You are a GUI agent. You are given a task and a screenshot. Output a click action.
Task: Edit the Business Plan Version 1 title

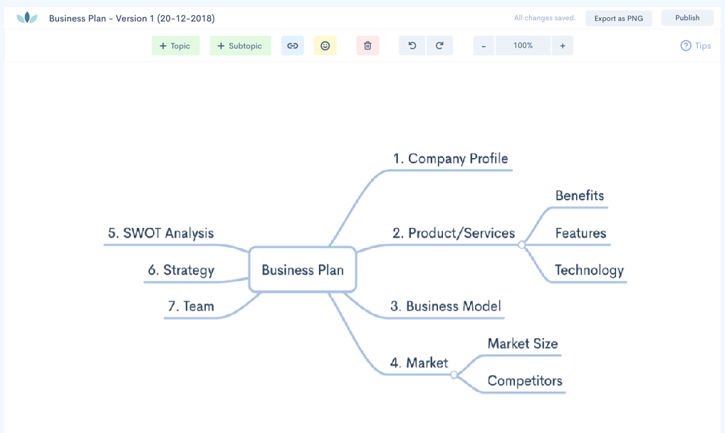click(130, 18)
